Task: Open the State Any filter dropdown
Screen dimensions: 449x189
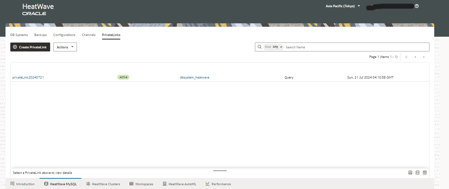Action: point(273,47)
